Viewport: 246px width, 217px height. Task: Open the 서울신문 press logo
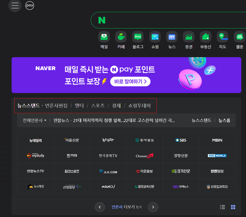(72, 140)
